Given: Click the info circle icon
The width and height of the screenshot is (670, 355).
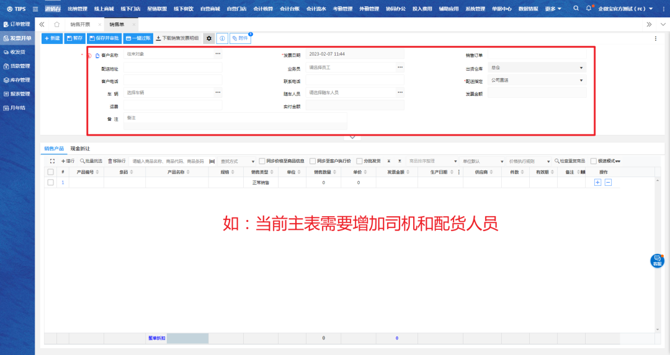Looking at the screenshot, I should tap(221, 38).
